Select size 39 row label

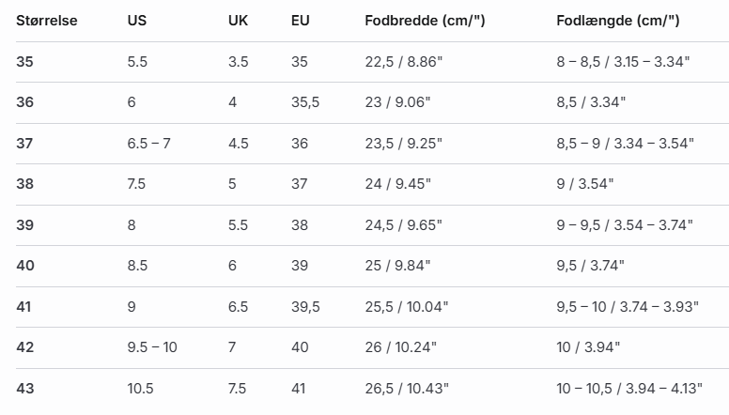click(25, 224)
